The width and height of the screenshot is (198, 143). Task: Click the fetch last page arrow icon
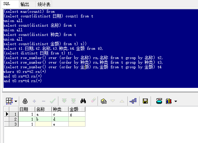pos(73,101)
